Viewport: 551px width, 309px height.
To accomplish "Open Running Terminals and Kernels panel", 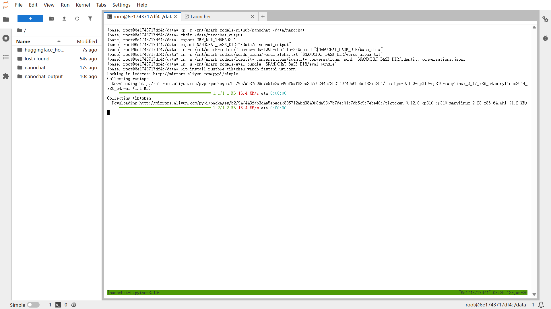I will click(6, 38).
